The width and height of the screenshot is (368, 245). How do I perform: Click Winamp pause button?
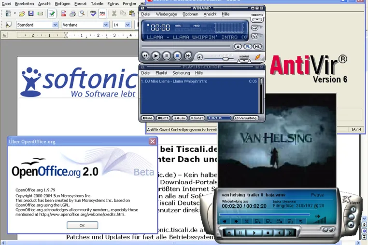click(x=167, y=56)
